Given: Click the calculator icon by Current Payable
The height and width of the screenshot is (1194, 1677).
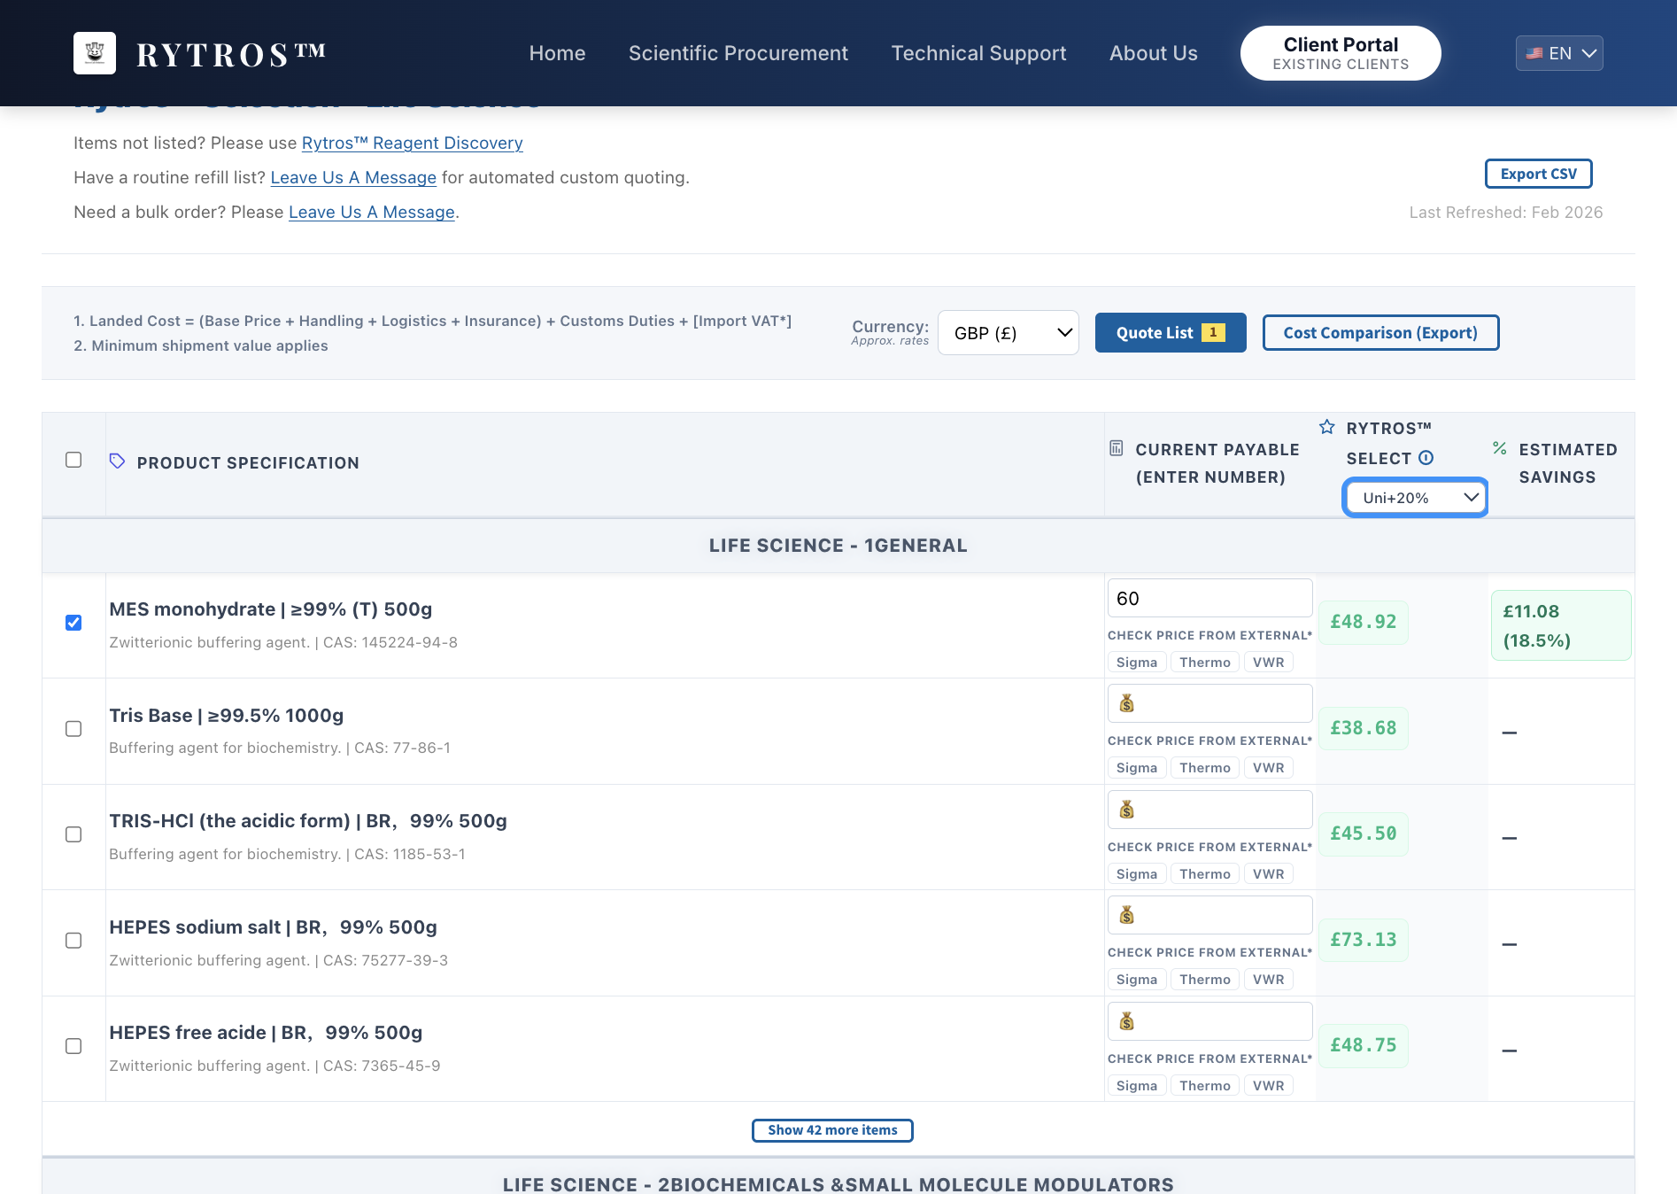Looking at the screenshot, I should point(1117,448).
